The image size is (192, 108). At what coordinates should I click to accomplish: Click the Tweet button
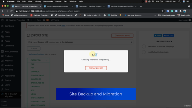point(158,35)
